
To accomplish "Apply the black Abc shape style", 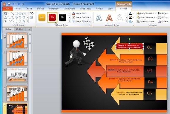I will 63,17.
